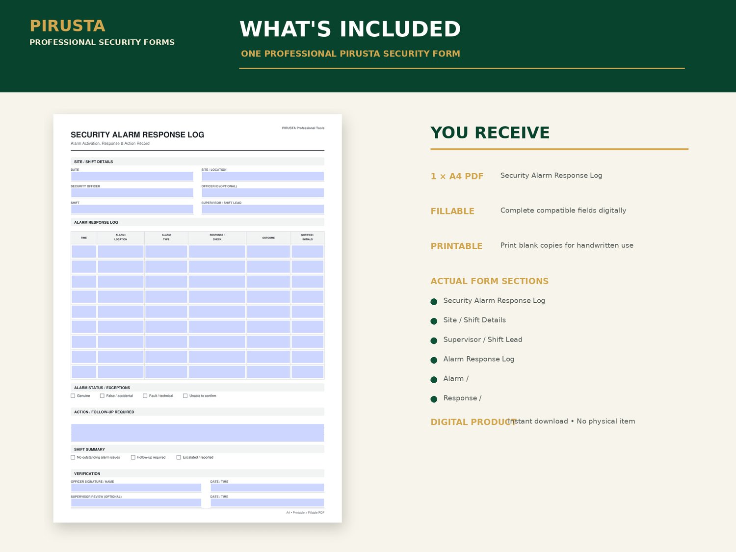Click the SUPERVISOR / SHIFT LEAD field
Image resolution: width=736 pixels, height=552 pixels.
click(x=263, y=209)
